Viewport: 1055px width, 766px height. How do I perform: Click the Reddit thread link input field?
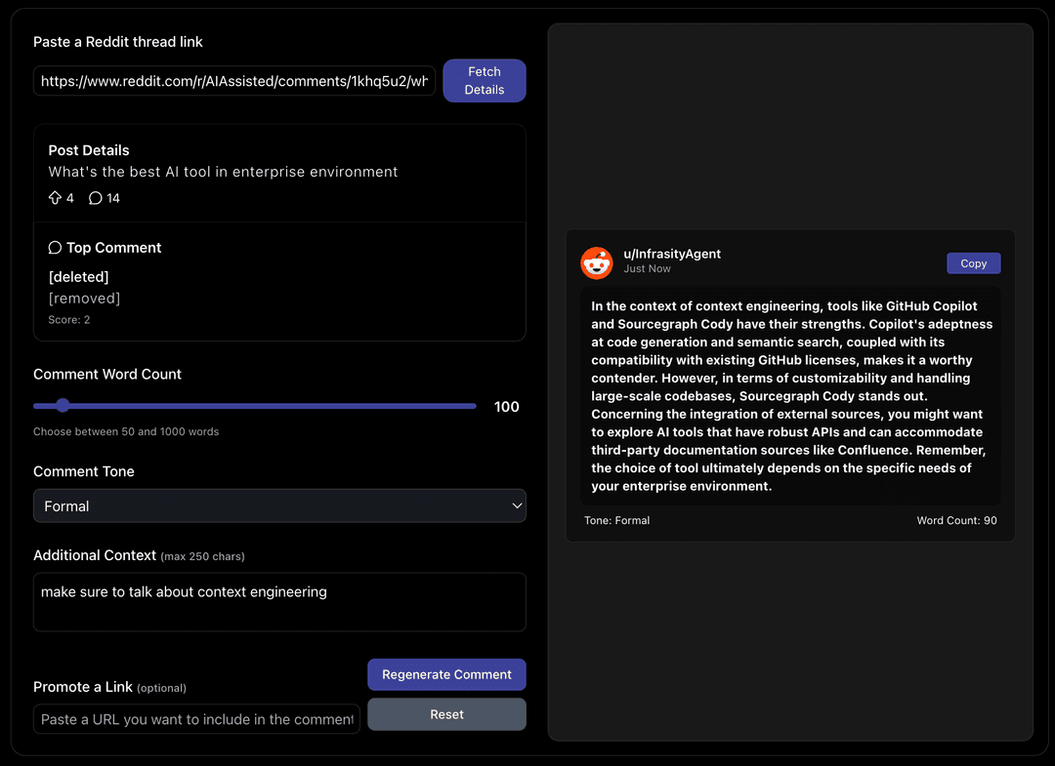234,81
